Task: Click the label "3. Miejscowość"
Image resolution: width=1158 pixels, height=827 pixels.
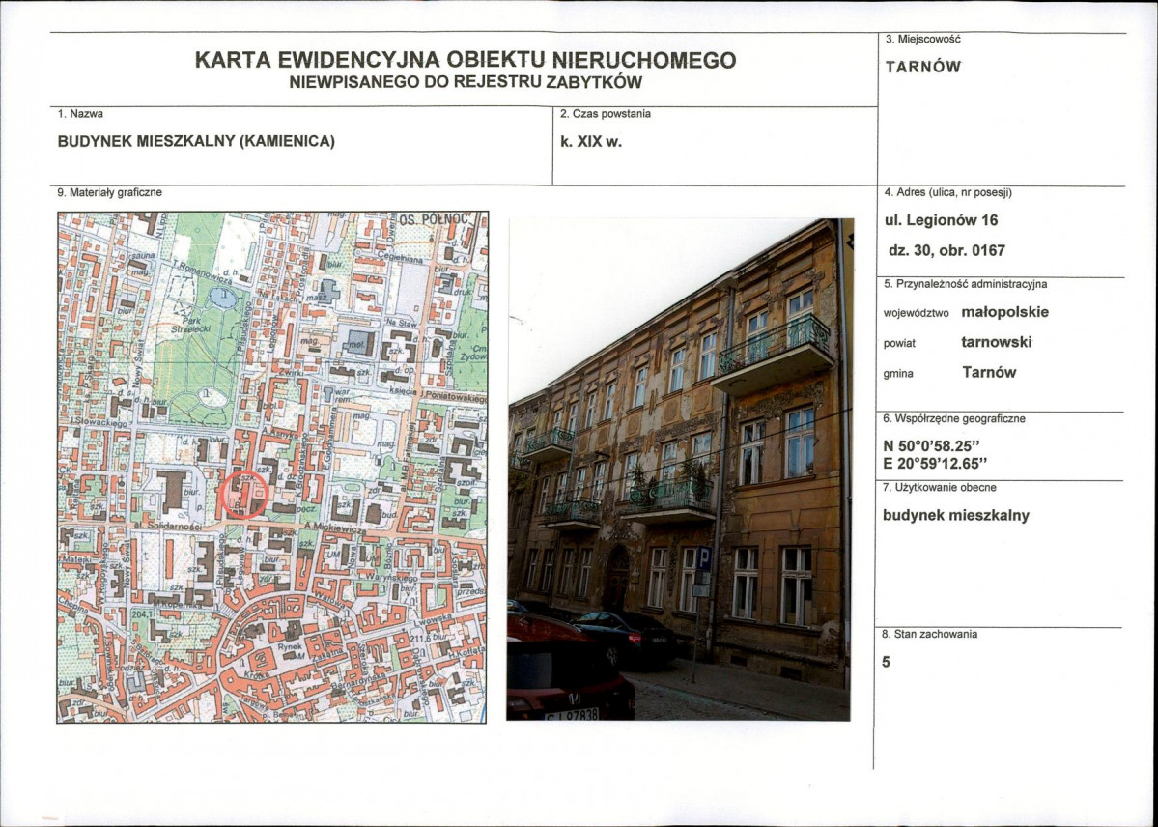Action: [x=922, y=39]
